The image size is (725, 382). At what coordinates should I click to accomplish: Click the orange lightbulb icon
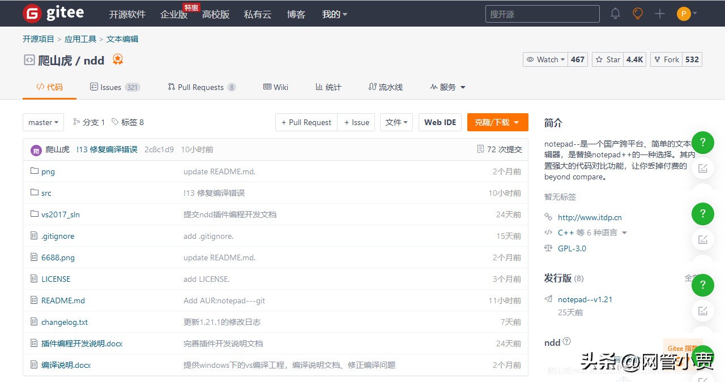point(638,14)
